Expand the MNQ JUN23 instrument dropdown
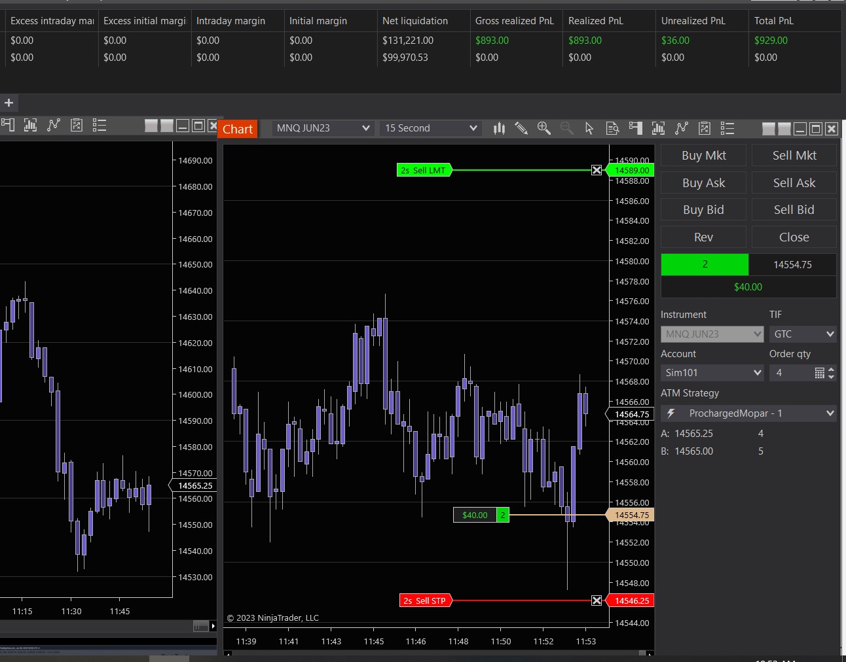846x662 pixels. (x=365, y=128)
